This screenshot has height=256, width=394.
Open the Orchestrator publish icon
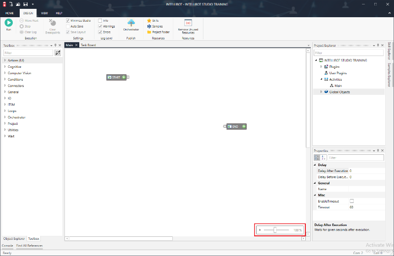131,23
